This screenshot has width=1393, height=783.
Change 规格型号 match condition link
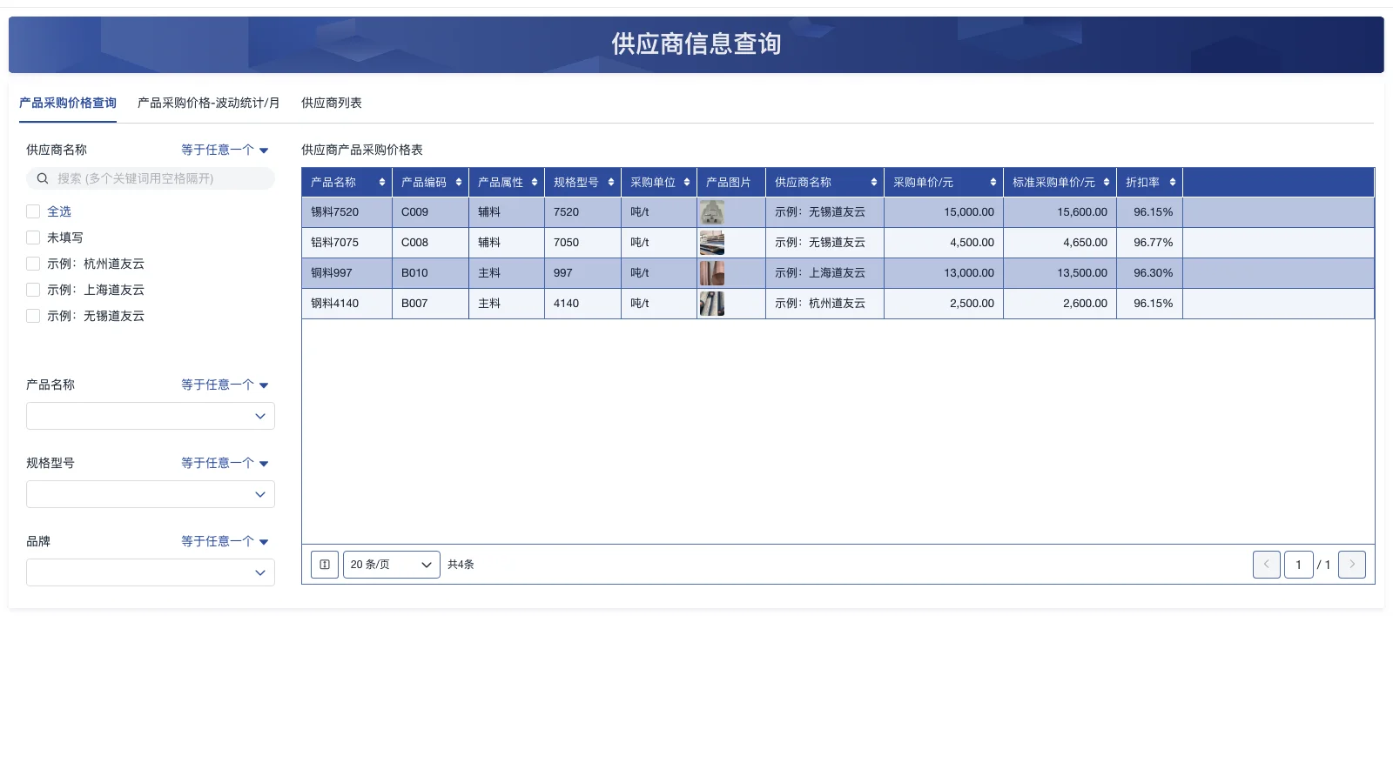pyautogui.click(x=223, y=463)
